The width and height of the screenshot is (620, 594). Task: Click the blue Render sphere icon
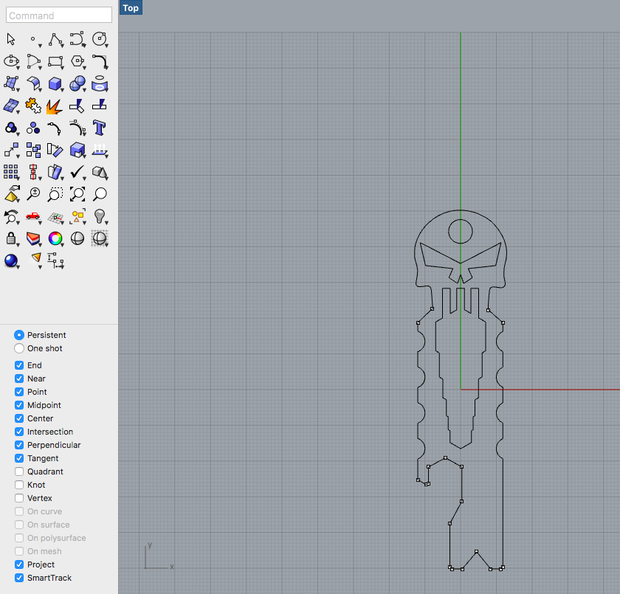(11, 260)
